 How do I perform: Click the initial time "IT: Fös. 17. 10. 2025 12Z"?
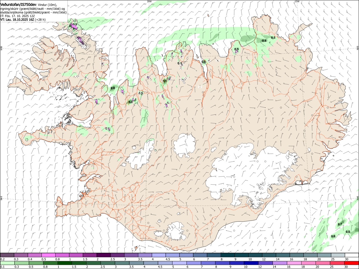click(x=17, y=16)
